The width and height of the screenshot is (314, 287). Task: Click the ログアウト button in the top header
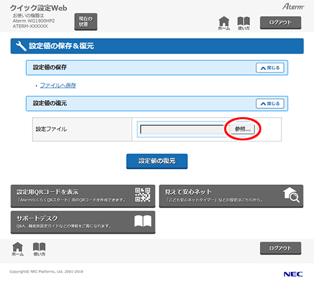281,23
